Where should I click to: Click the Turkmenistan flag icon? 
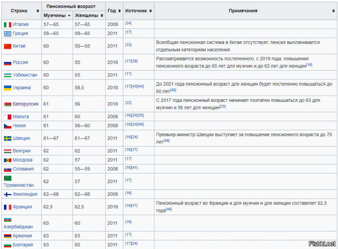(x=7, y=177)
